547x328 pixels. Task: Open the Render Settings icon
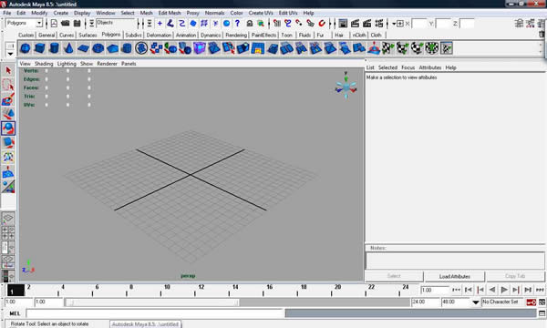[379, 24]
